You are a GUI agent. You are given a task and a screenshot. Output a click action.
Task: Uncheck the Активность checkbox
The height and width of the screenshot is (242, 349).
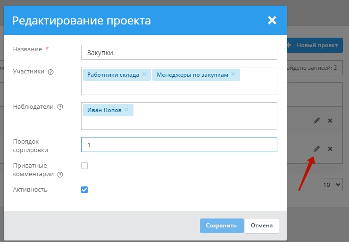pyautogui.click(x=84, y=190)
